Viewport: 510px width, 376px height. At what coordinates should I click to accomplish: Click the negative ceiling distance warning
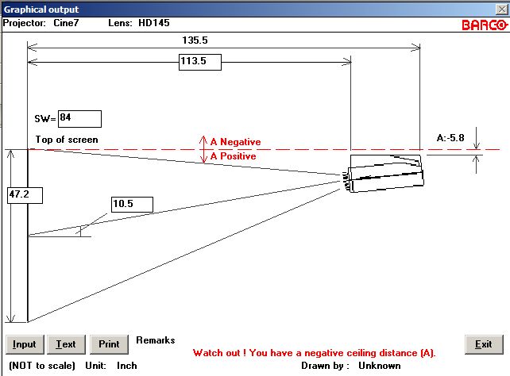(x=315, y=353)
